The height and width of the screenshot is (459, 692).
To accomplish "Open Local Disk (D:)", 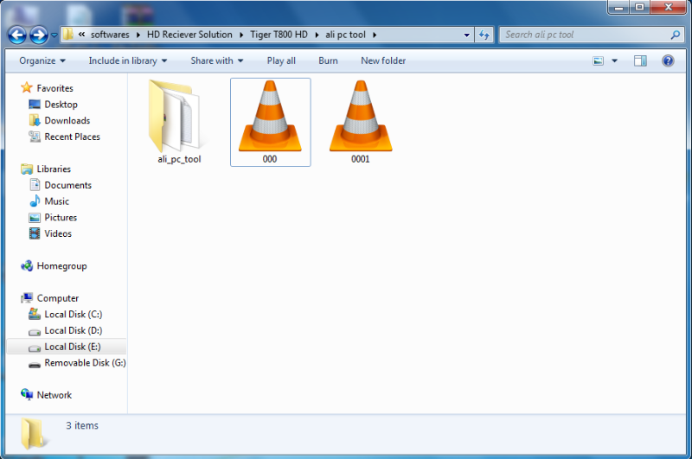I will point(74,331).
